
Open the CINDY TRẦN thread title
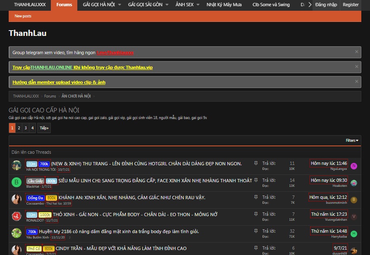click(x=121, y=248)
